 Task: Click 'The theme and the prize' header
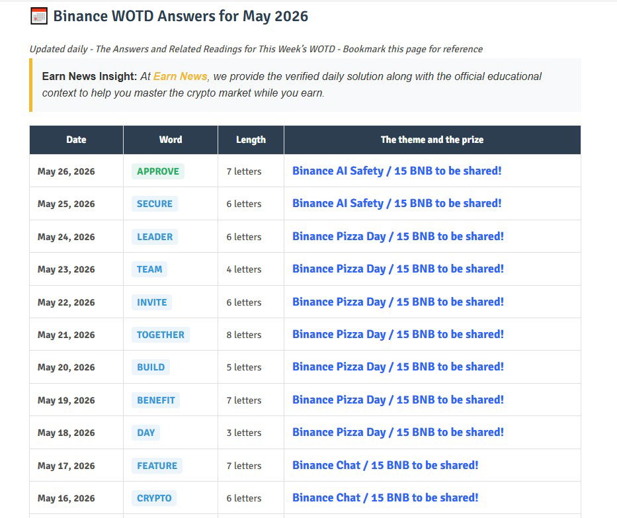pos(432,140)
